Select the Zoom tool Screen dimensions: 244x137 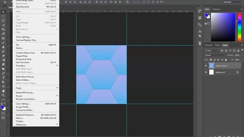3,95
